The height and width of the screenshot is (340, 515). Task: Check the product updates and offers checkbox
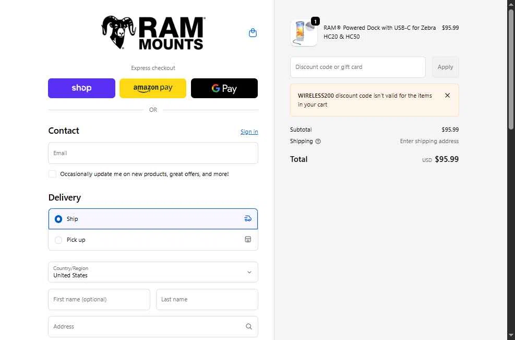click(x=52, y=174)
